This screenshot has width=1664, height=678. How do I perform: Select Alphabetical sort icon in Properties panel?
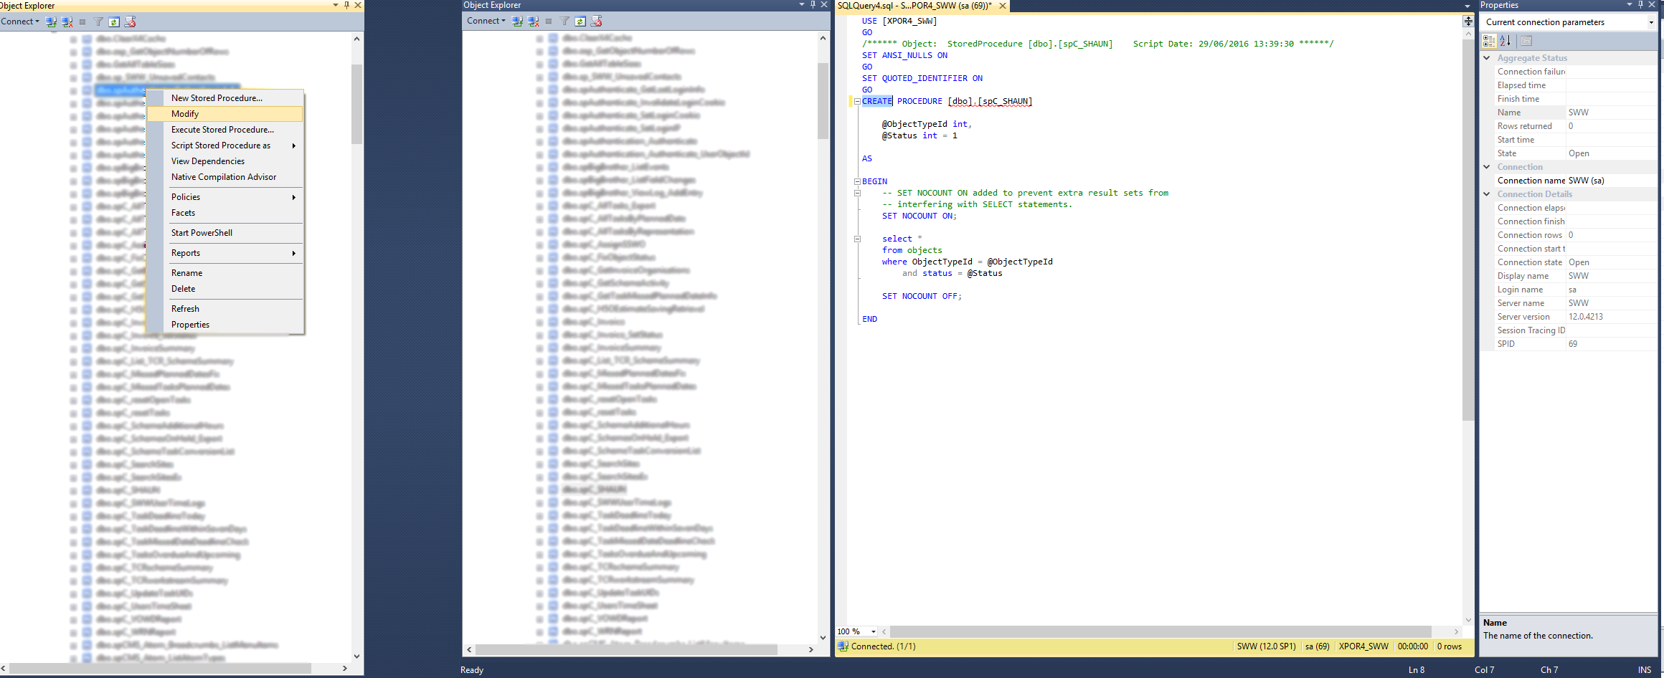pos(1505,41)
